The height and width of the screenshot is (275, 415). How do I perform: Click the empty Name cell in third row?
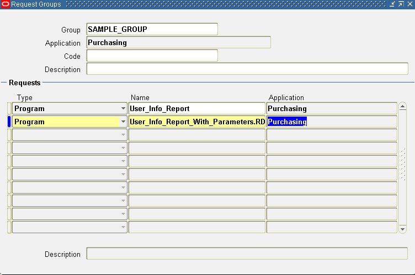pos(196,135)
